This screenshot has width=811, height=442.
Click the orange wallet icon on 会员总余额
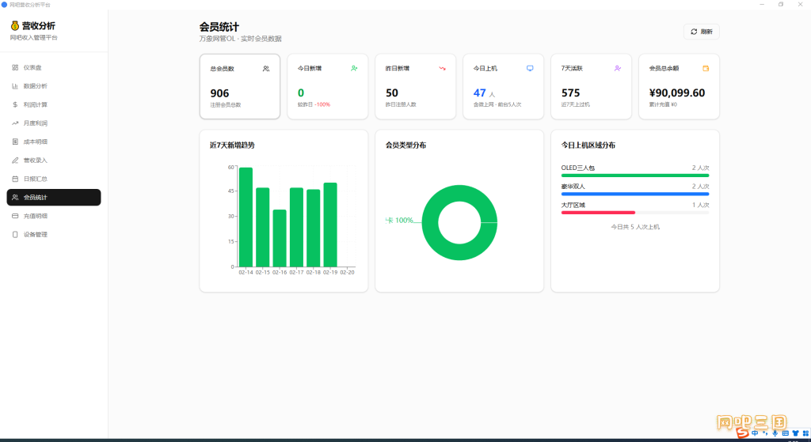(x=706, y=68)
